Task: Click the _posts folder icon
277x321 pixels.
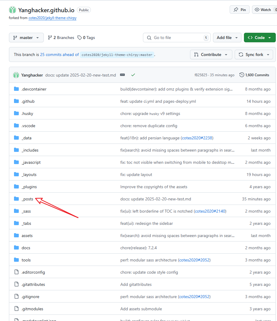Action: click(x=16, y=199)
